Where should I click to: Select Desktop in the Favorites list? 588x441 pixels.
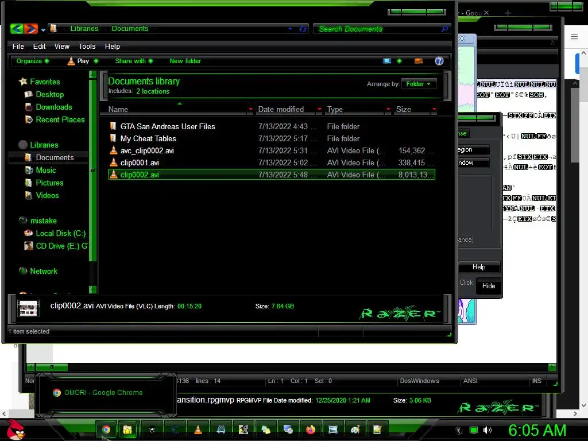49,95
